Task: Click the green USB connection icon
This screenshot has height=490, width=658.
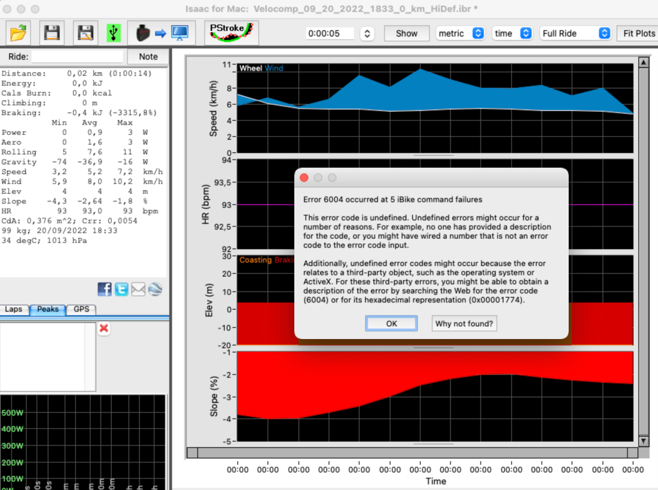Action: coord(113,33)
